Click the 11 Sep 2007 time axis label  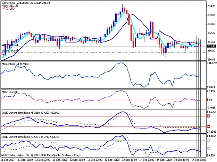(x=8, y=160)
